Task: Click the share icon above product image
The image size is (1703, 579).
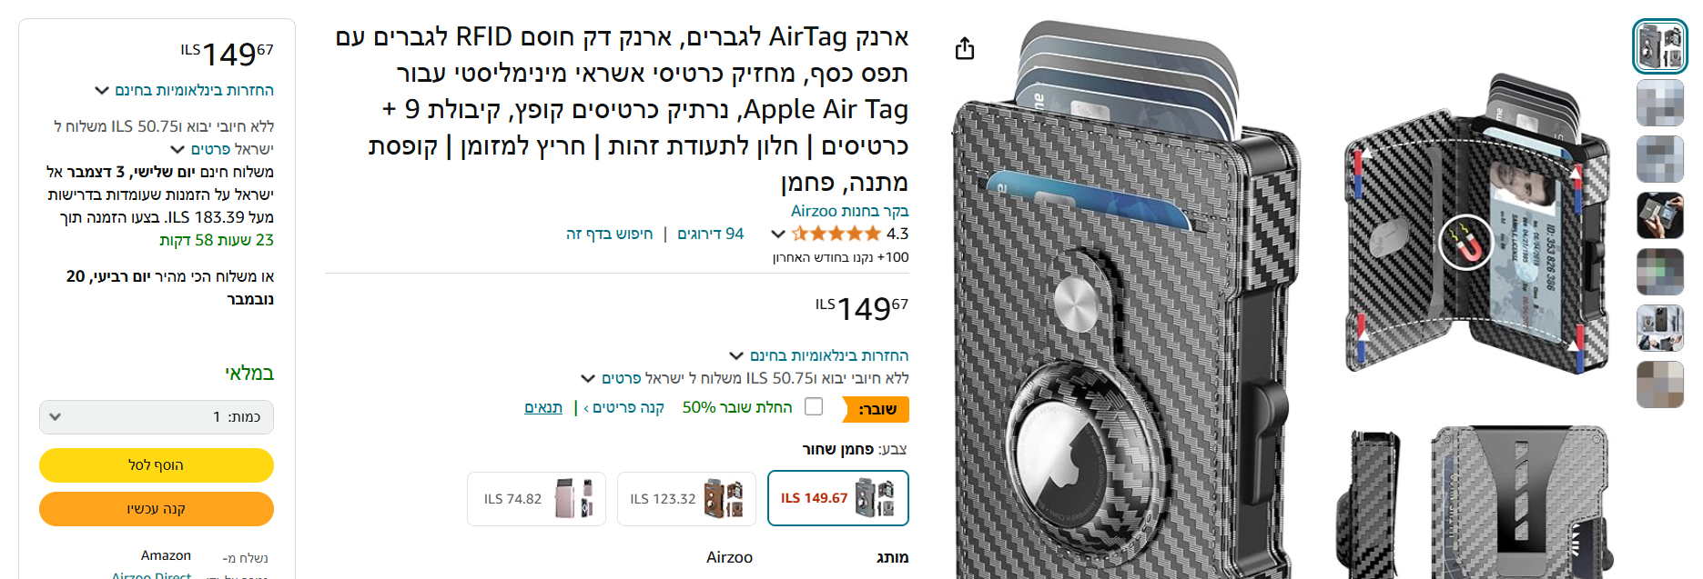Action: coord(965,48)
